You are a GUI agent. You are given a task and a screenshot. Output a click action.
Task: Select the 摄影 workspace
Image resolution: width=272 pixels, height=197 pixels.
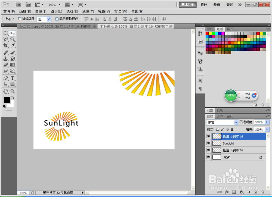(229, 5)
